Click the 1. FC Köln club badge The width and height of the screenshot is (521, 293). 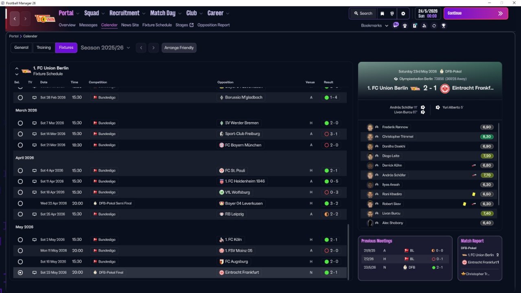click(x=221, y=240)
